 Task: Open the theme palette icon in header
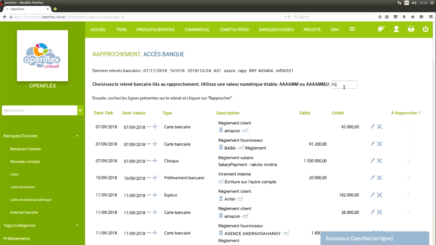pos(381,29)
